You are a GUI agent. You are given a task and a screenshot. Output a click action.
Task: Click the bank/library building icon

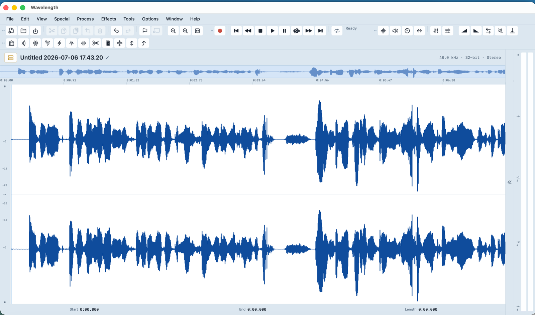pos(11,43)
